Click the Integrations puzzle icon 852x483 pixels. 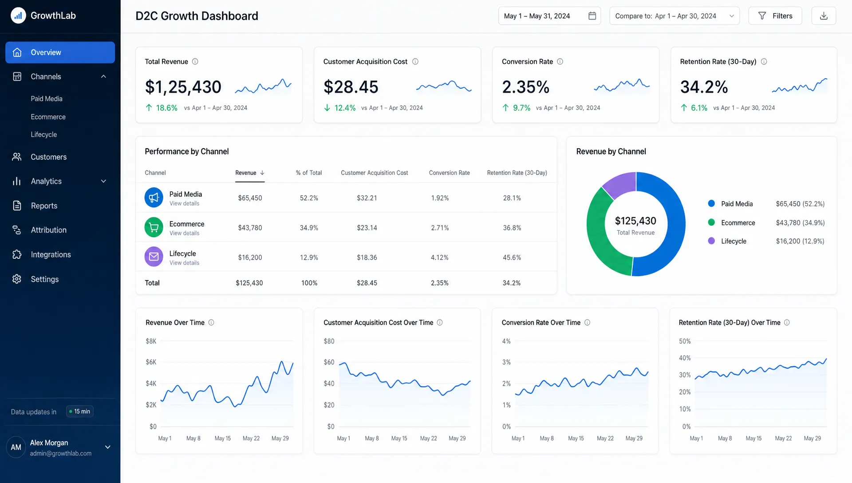tap(17, 254)
